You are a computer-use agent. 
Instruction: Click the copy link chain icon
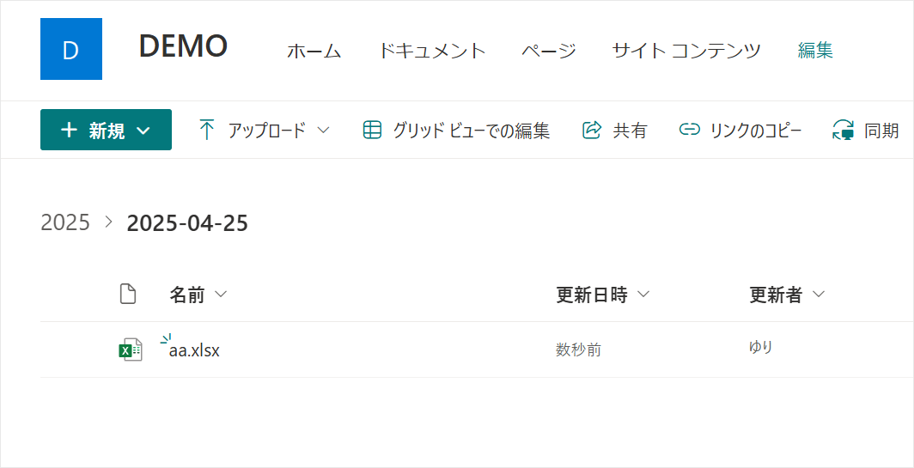689,131
